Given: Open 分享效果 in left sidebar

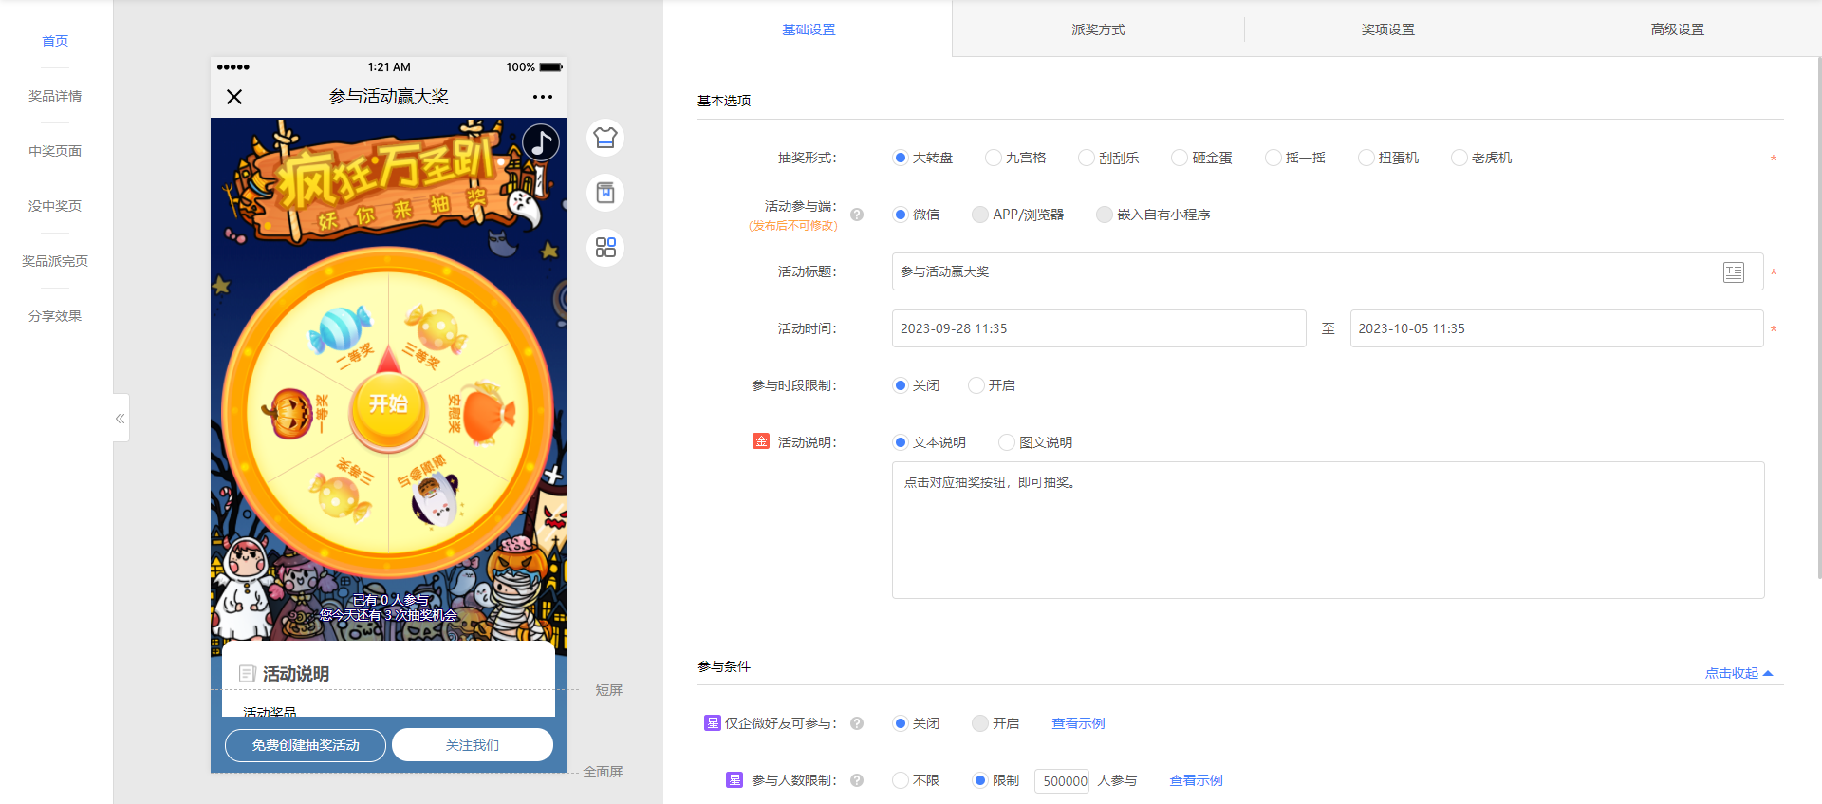Looking at the screenshot, I should pos(55,316).
